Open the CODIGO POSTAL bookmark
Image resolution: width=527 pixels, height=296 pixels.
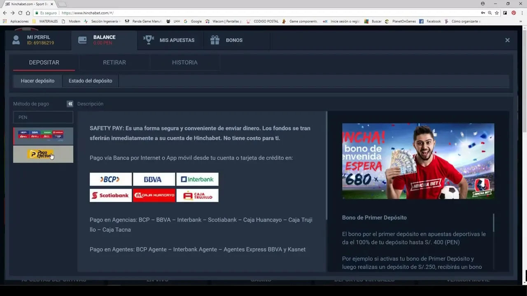(262, 21)
